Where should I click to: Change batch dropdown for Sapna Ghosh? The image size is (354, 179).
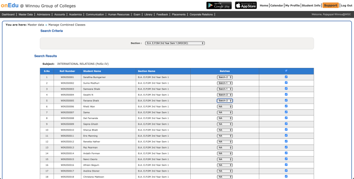[x=225, y=124]
